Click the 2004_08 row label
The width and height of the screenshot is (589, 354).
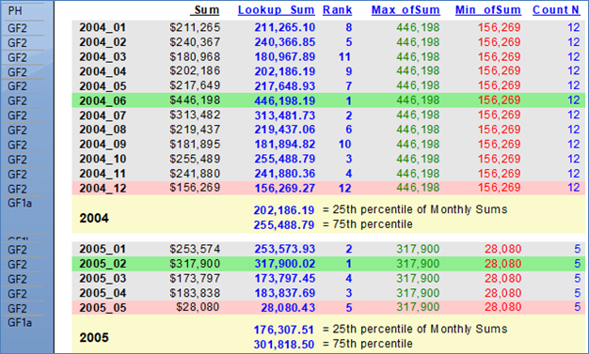point(103,130)
